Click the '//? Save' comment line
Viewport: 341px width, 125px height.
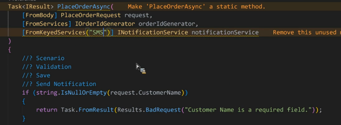(36, 75)
